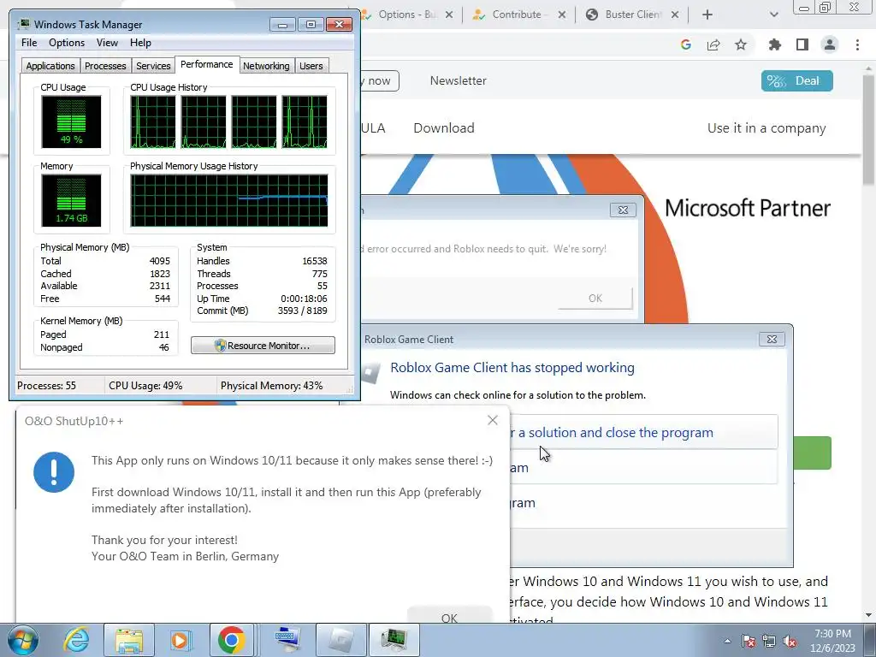Open Chrome tab search dropdown
The width and height of the screenshot is (876, 657).
[773, 15]
